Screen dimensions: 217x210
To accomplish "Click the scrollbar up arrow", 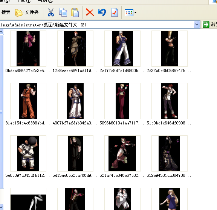I will click(2, 32).
